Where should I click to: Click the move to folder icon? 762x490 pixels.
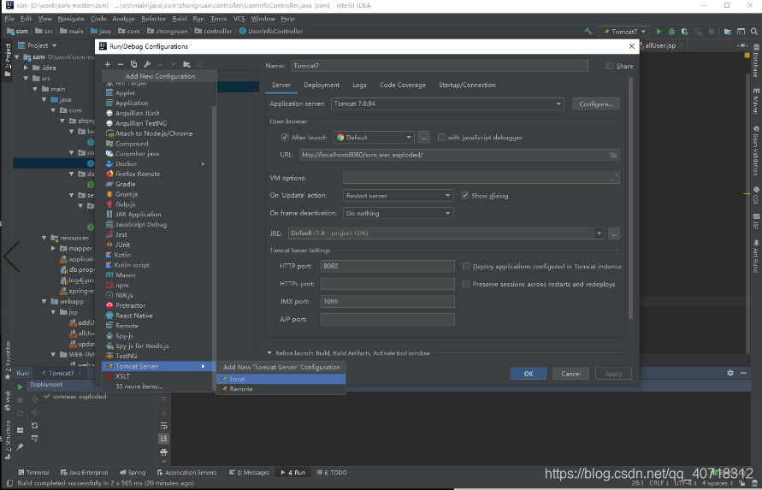point(186,64)
